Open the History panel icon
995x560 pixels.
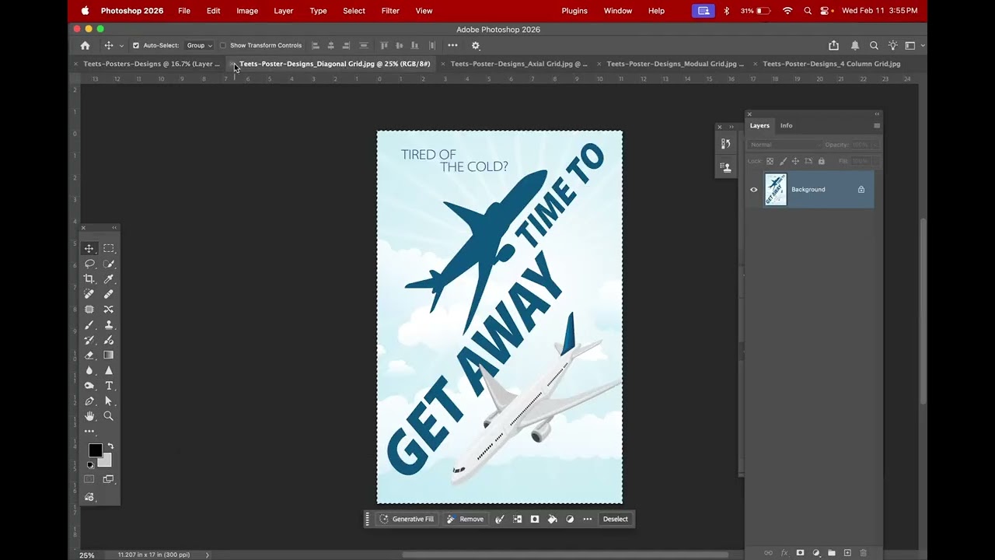pyautogui.click(x=726, y=144)
